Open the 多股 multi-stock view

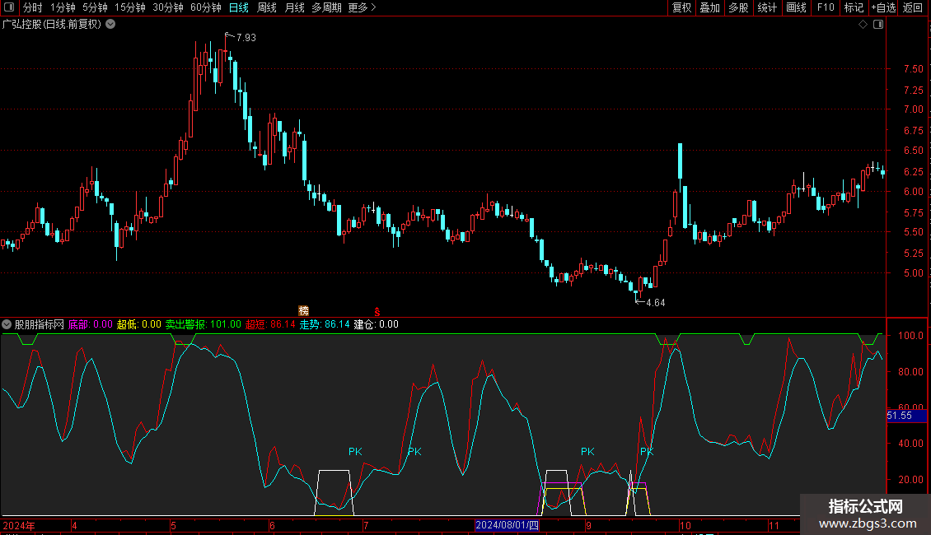coord(739,7)
